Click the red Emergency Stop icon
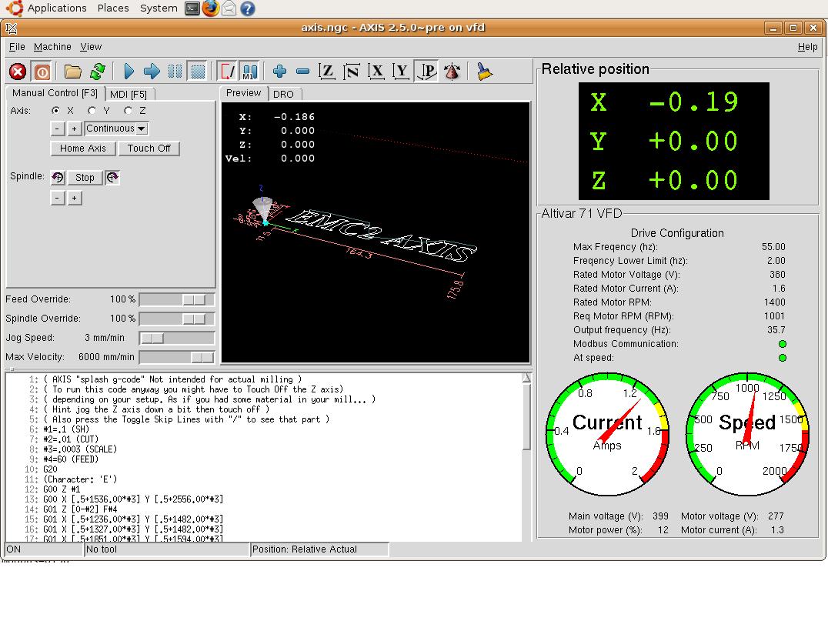 (x=18, y=72)
